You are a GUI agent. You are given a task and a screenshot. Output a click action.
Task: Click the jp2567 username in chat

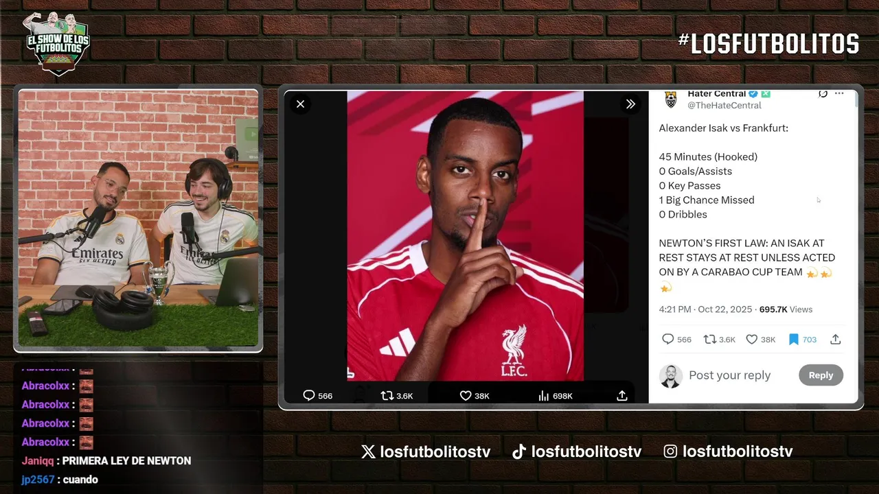pyautogui.click(x=38, y=480)
